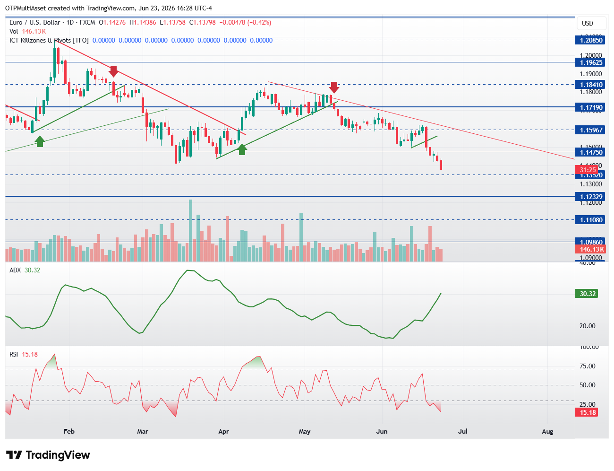The image size is (614, 471).
Task: Click the TradingView logo
Action: pyautogui.click(x=48, y=455)
